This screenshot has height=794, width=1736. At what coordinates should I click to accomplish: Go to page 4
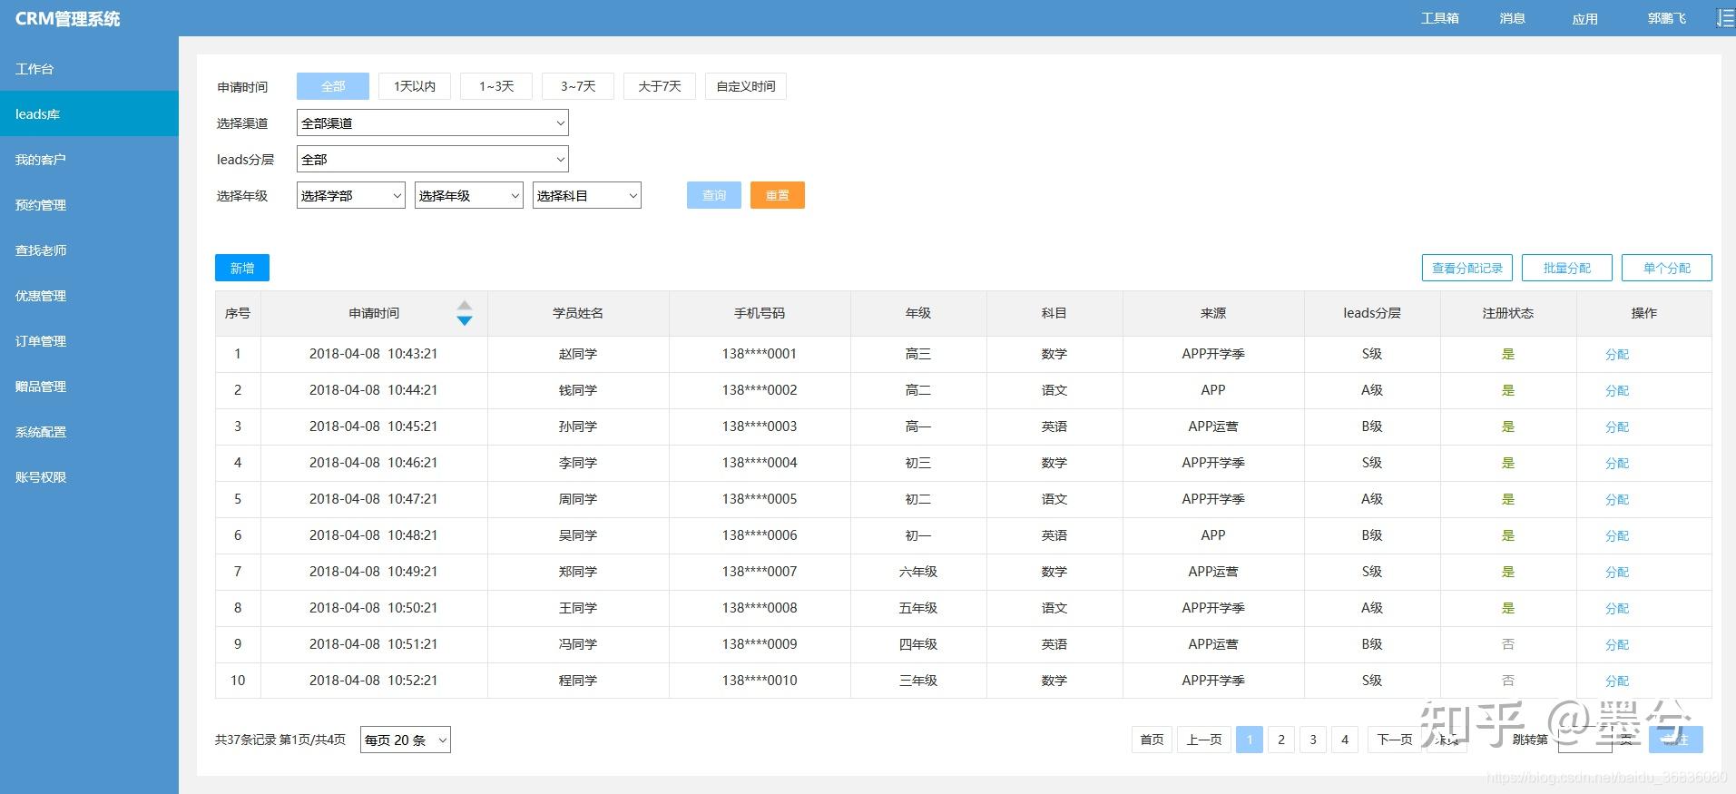(1345, 740)
